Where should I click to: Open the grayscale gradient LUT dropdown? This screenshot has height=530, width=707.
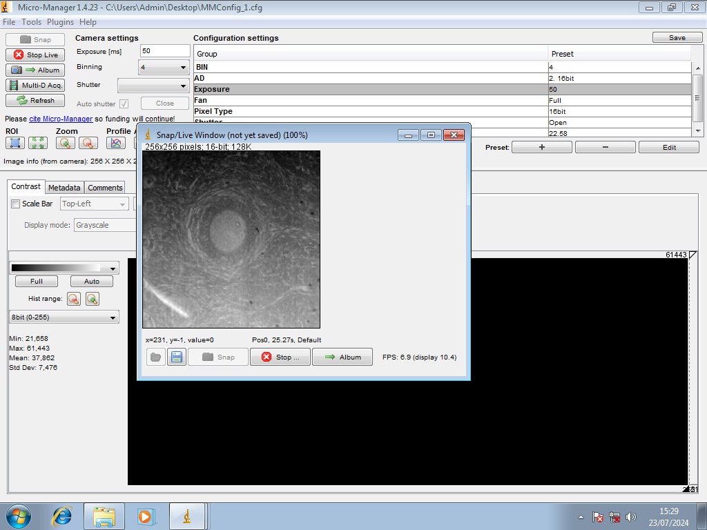[x=64, y=268]
